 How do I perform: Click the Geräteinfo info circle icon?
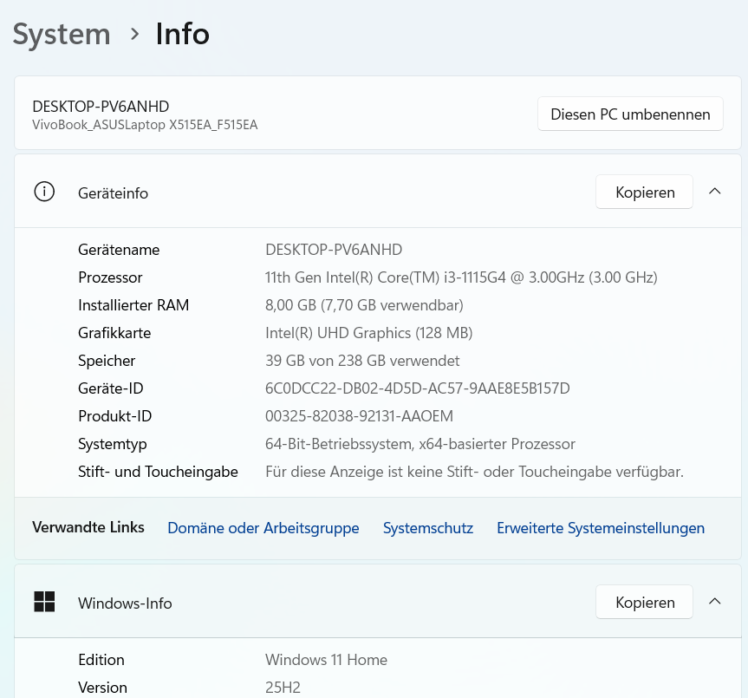tap(44, 192)
